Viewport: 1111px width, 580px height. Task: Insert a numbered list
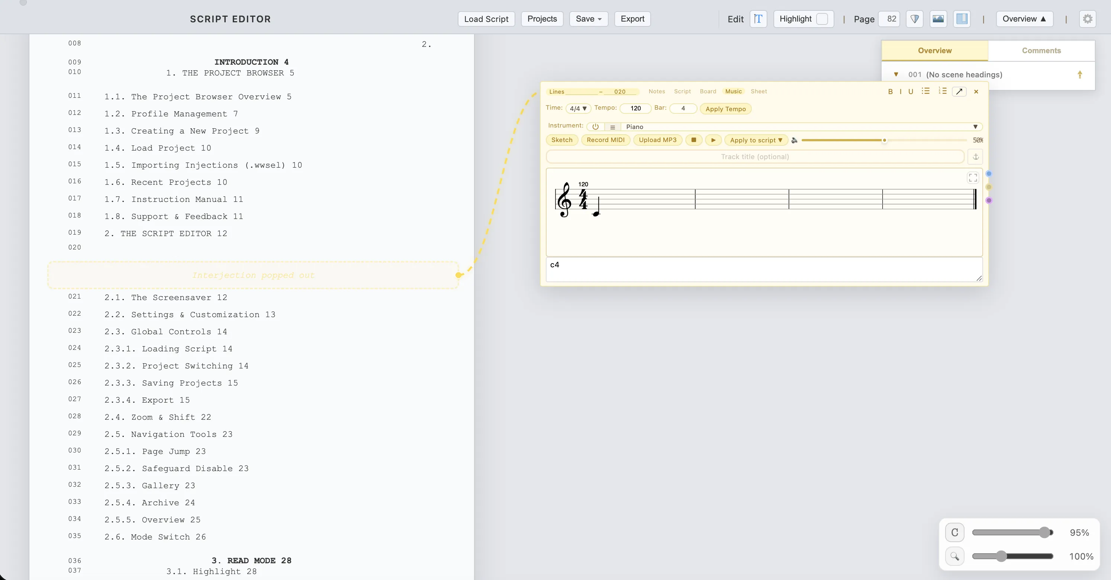pos(942,91)
